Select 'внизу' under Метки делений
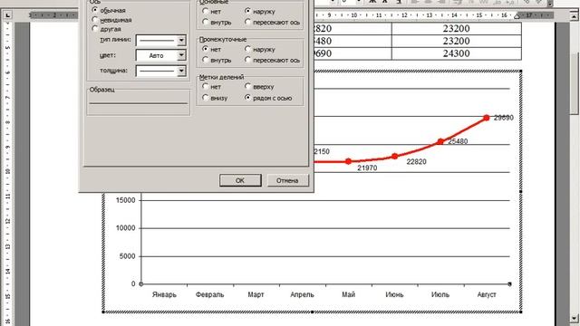Image resolution: width=580 pixels, height=326 pixels. [206, 98]
